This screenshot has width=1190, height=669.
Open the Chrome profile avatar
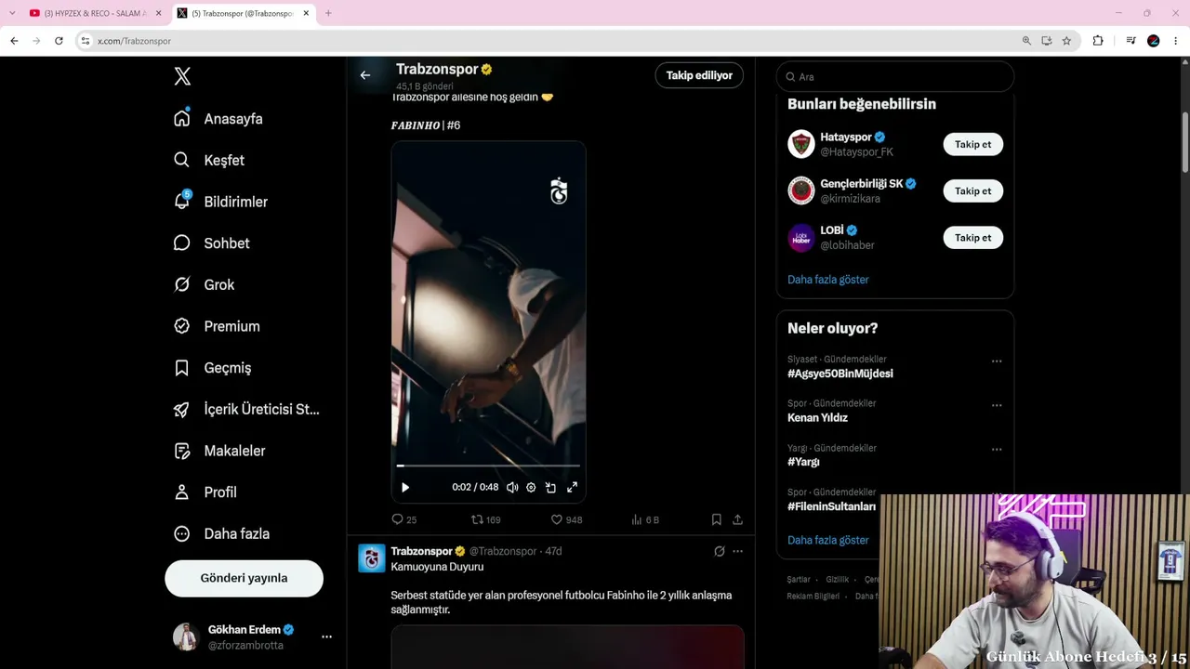pos(1154,41)
